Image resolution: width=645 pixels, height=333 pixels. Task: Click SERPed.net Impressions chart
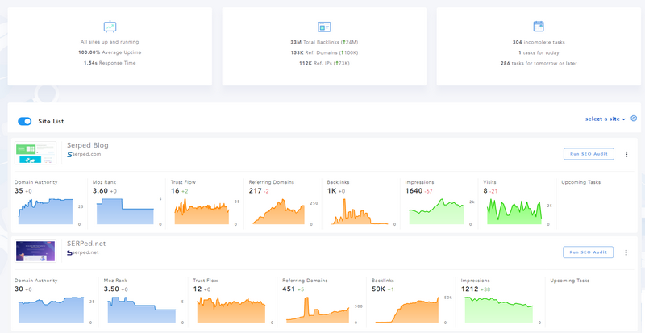click(499, 310)
